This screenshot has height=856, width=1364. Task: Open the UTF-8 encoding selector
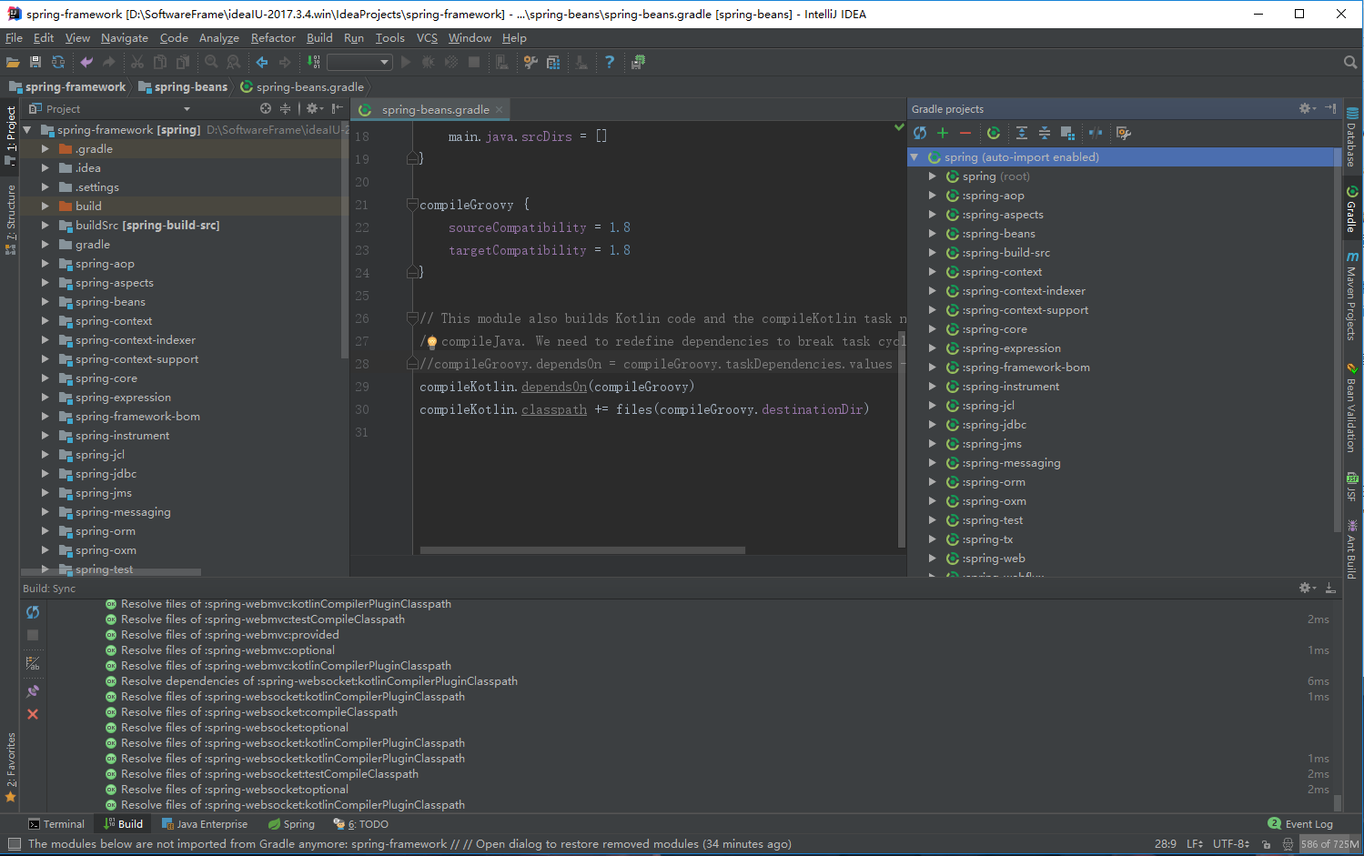click(x=1230, y=844)
